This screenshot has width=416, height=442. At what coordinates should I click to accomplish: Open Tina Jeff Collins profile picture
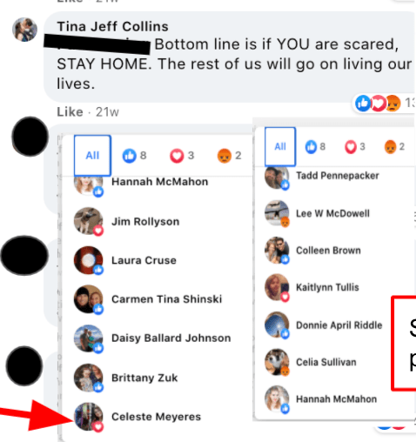[x=24, y=30]
